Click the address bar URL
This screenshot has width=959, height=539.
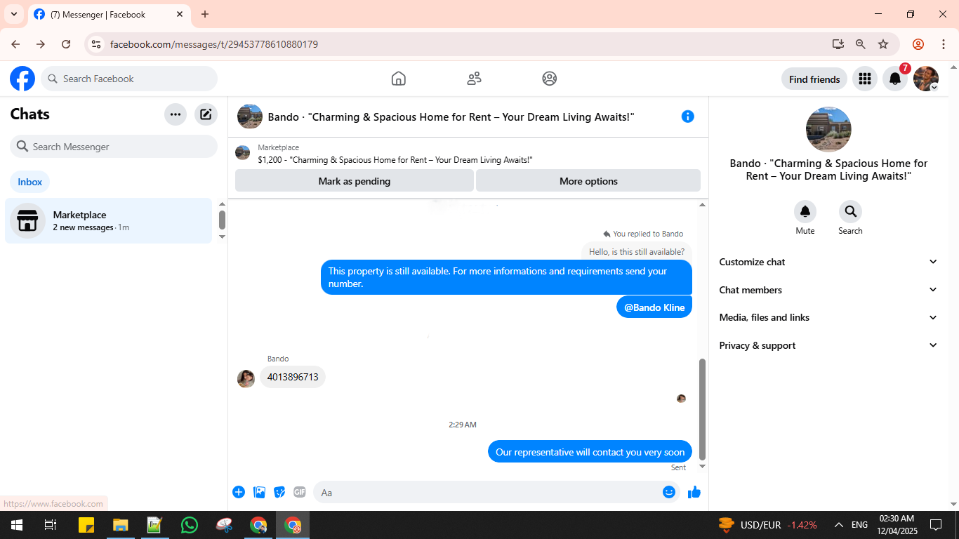coord(214,44)
